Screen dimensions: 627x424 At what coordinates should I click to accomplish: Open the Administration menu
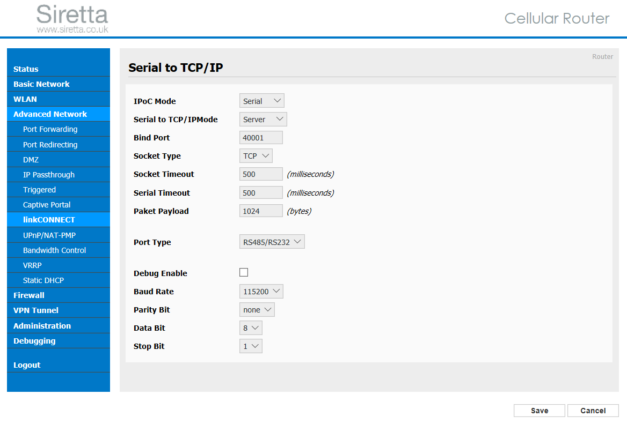pos(59,326)
